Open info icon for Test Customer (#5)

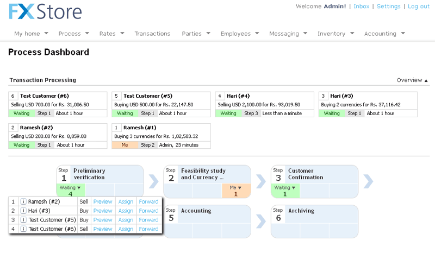23,220
